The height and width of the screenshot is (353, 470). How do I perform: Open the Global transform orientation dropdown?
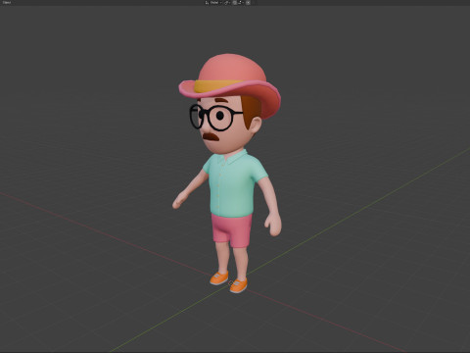click(x=213, y=2)
